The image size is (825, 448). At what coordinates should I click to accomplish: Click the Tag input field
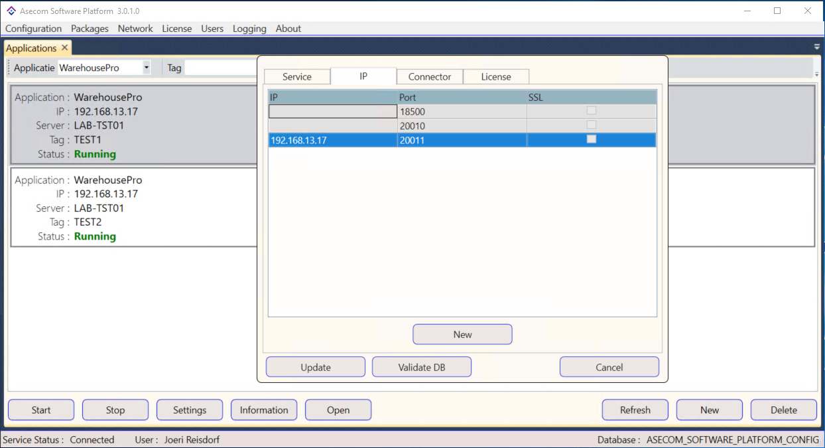(x=220, y=68)
